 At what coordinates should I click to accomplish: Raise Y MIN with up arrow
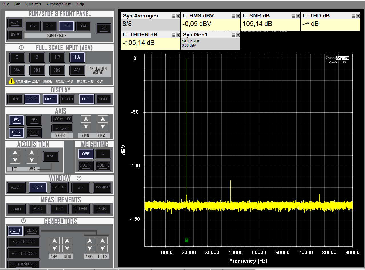[86, 119]
